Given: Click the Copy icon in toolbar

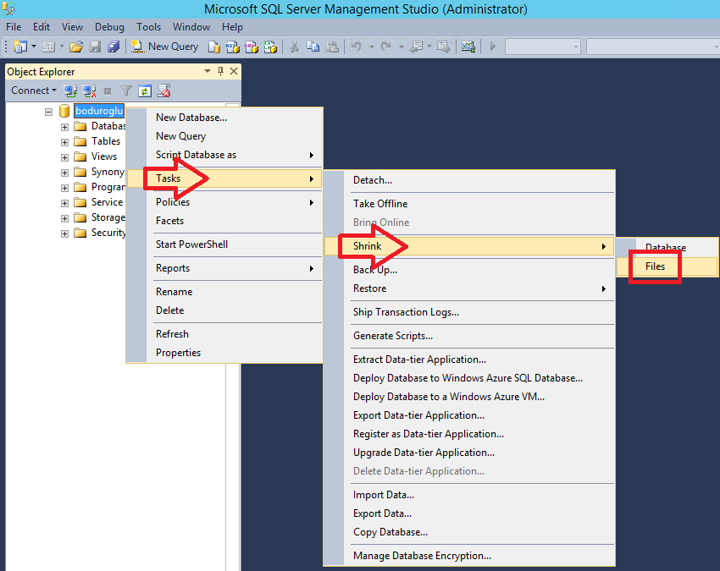Looking at the screenshot, I should [313, 47].
